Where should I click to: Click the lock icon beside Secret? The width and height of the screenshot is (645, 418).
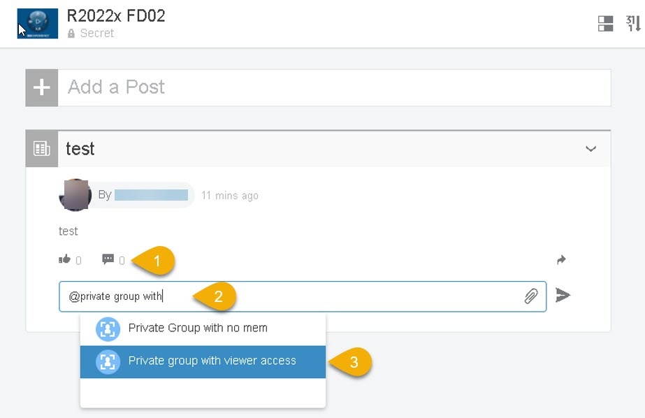pos(71,34)
